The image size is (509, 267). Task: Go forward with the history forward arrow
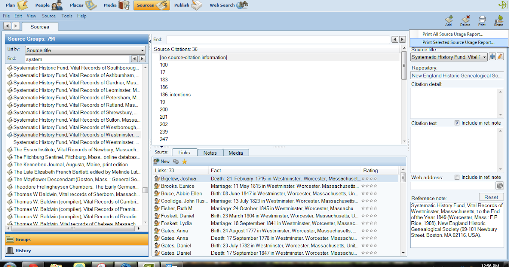point(16,26)
